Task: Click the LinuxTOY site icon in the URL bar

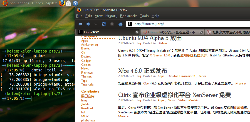Action: (130, 24)
